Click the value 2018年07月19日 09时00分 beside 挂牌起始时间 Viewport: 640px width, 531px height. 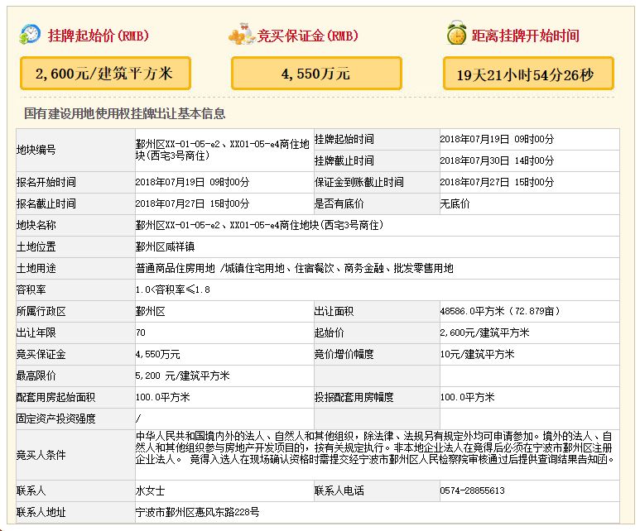(x=497, y=139)
